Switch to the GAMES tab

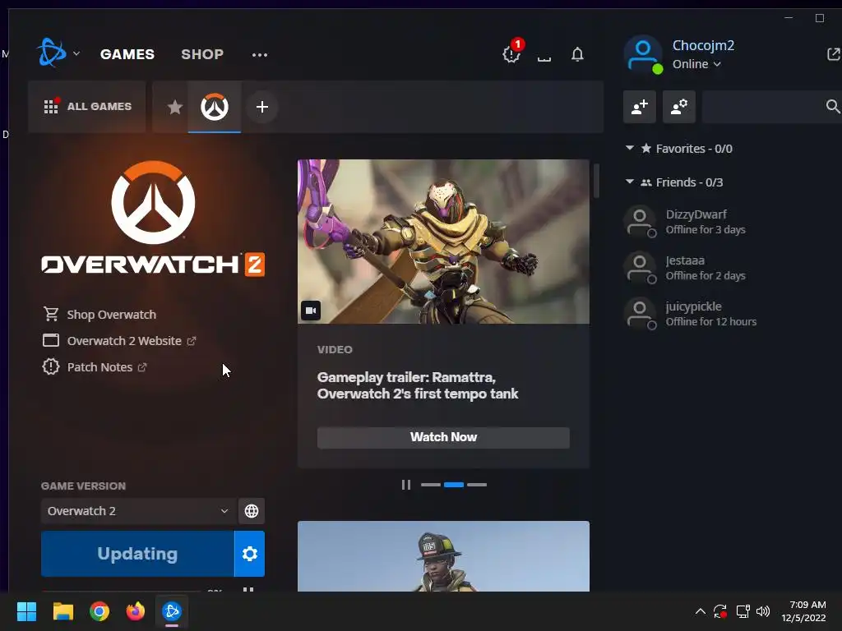(x=127, y=54)
